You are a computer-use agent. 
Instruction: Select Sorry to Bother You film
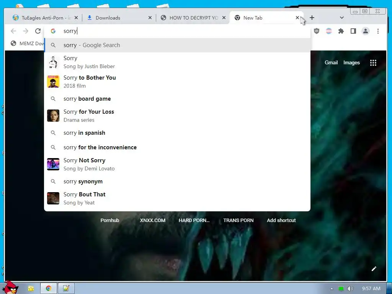click(177, 82)
